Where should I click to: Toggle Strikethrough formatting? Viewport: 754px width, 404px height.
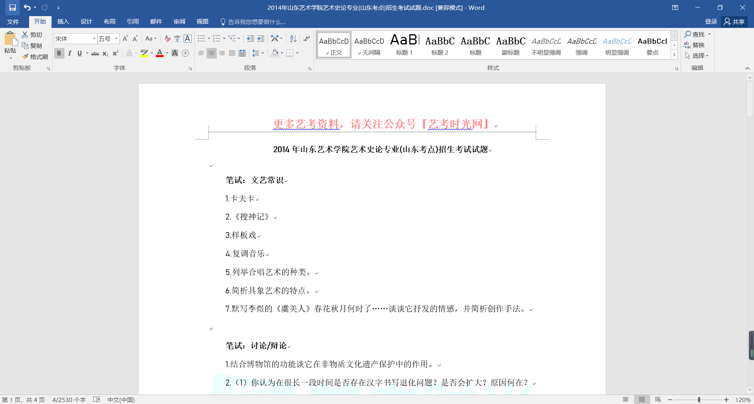click(95, 53)
